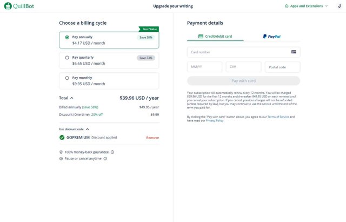Select the Pay monthly radio button
The width and height of the screenshot is (346, 222).
point(67,78)
